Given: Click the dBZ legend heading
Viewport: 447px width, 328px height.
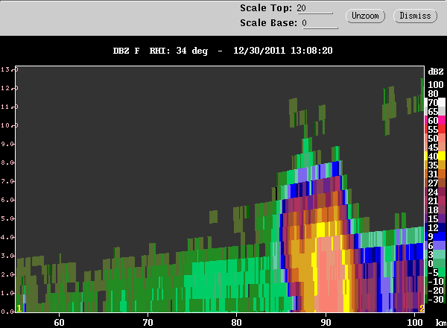Looking at the screenshot, I should 436,72.
